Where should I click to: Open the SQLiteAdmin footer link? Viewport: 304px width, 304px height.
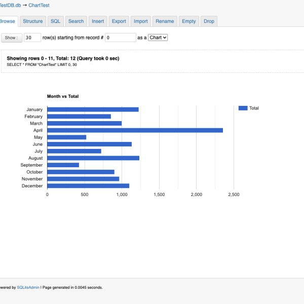pyautogui.click(x=27, y=287)
